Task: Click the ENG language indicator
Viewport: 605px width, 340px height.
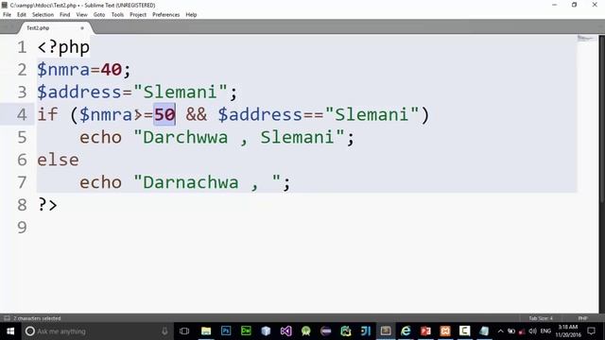Action: [545, 331]
